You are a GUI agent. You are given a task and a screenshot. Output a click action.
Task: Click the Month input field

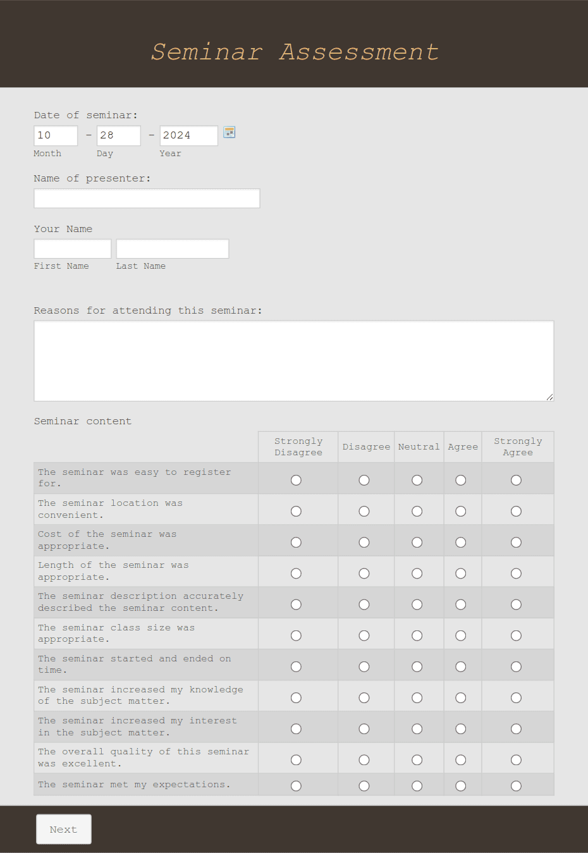56,135
